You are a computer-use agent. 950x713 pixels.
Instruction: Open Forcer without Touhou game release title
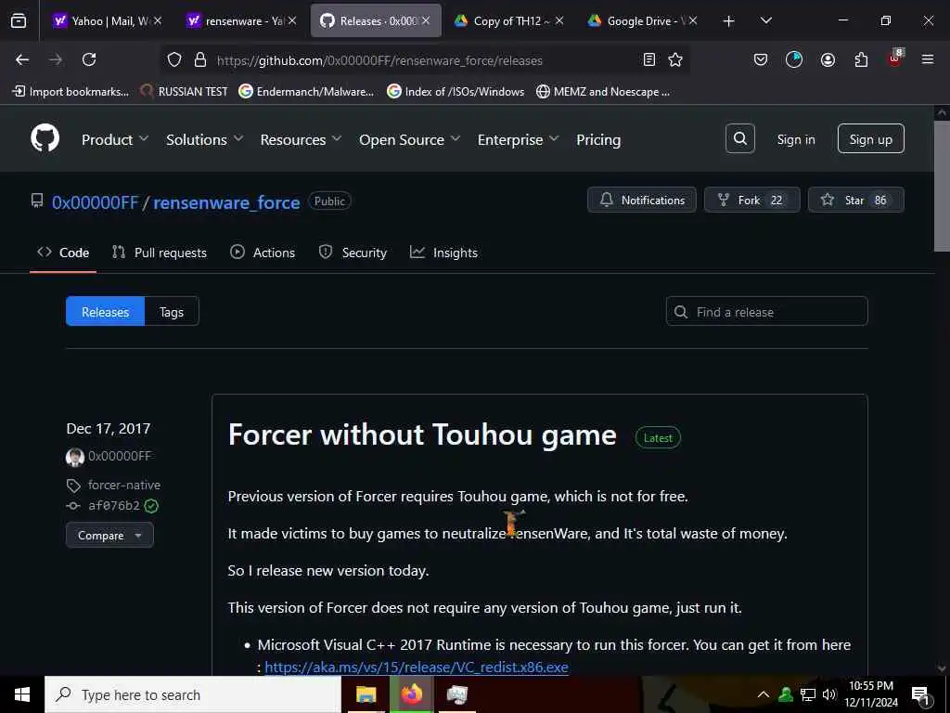tap(422, 435)
